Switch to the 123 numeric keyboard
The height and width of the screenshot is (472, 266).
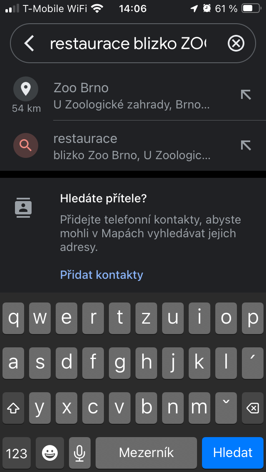click(17, 452)
